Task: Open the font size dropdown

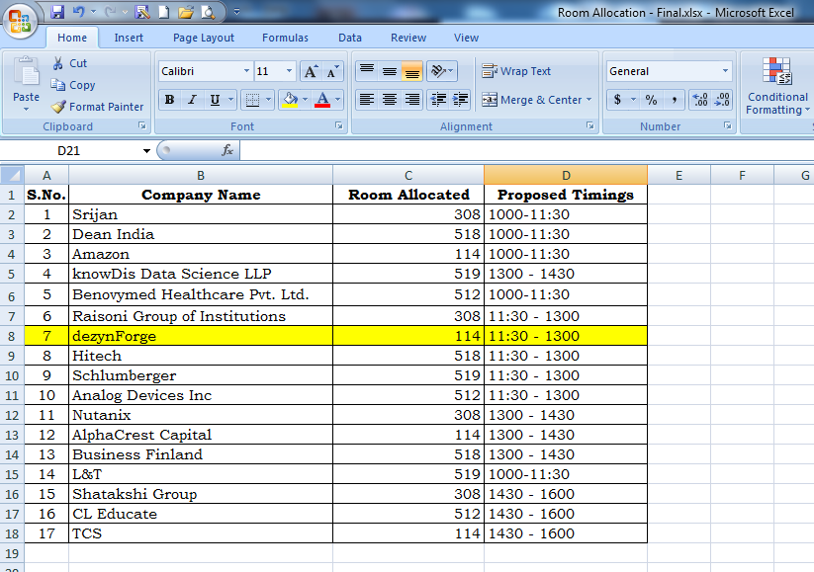Action: (x=289, y=71)
